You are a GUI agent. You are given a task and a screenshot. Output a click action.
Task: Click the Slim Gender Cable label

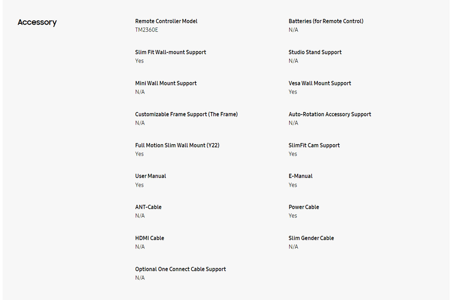click(x=311, y=238)
